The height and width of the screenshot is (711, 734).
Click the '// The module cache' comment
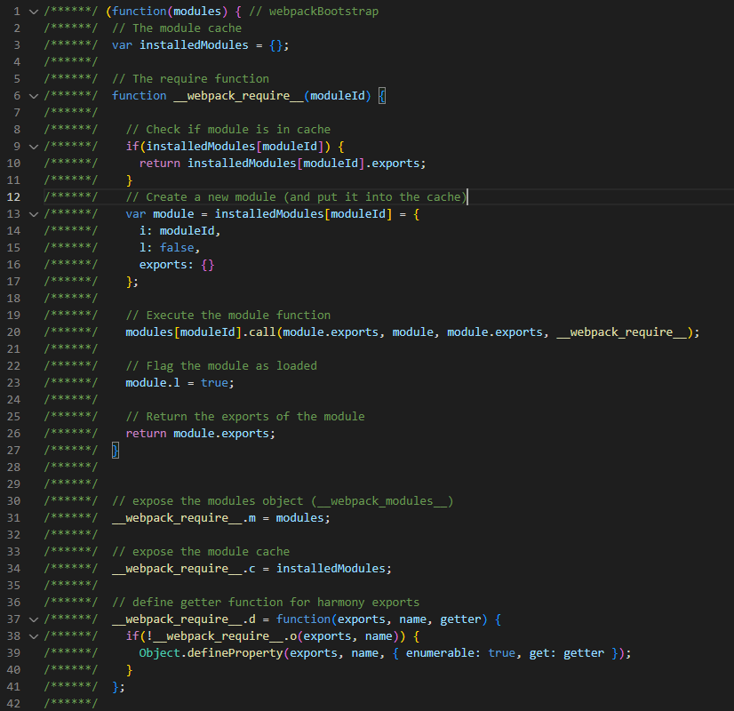[177, 28]
